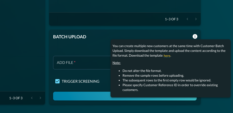The width and height of the screenshot is (233, 113).
Task: Click the 'TRIGGER SCREENING' label
Action: click(80, 81)
